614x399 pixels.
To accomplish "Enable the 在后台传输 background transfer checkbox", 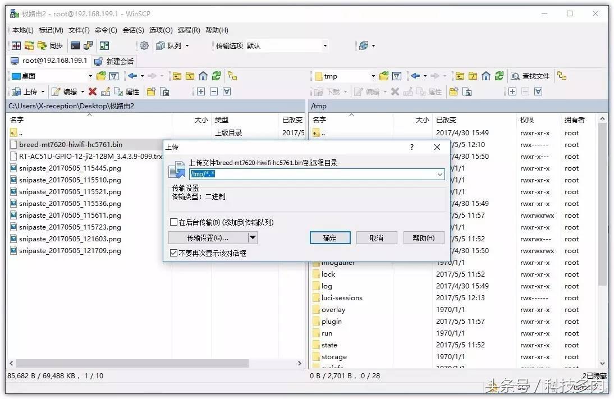I will [174, 222].
